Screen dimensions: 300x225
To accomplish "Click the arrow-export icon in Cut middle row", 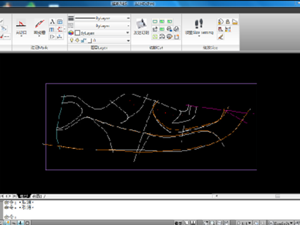I will tap(155, 29).
